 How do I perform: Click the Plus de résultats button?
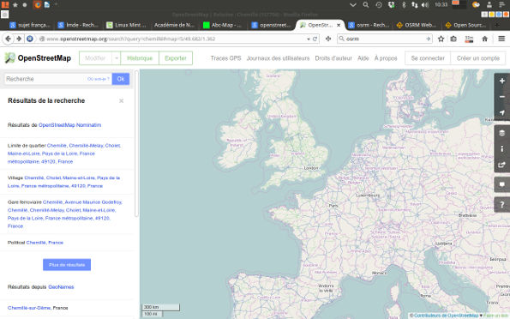67,265
